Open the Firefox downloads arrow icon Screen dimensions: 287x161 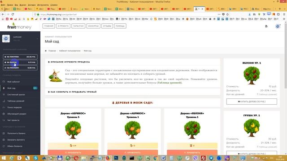(x=249, y=14)
